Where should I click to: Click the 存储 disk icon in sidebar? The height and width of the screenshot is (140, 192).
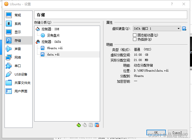point(9,40)
